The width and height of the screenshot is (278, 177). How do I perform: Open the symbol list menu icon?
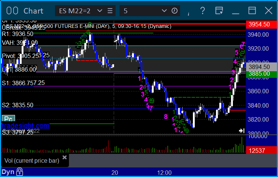tap(110, 11)
